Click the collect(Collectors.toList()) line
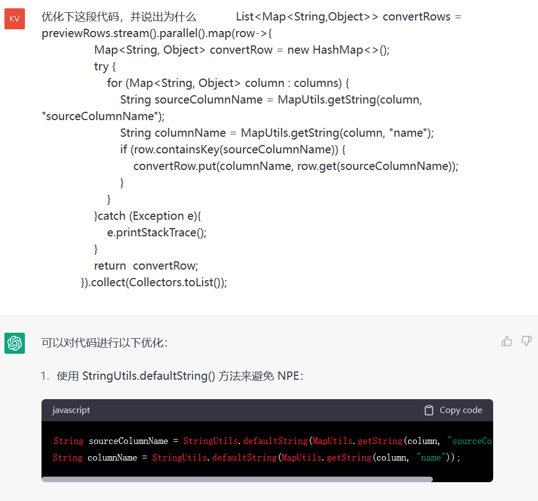 click(154, 282)
